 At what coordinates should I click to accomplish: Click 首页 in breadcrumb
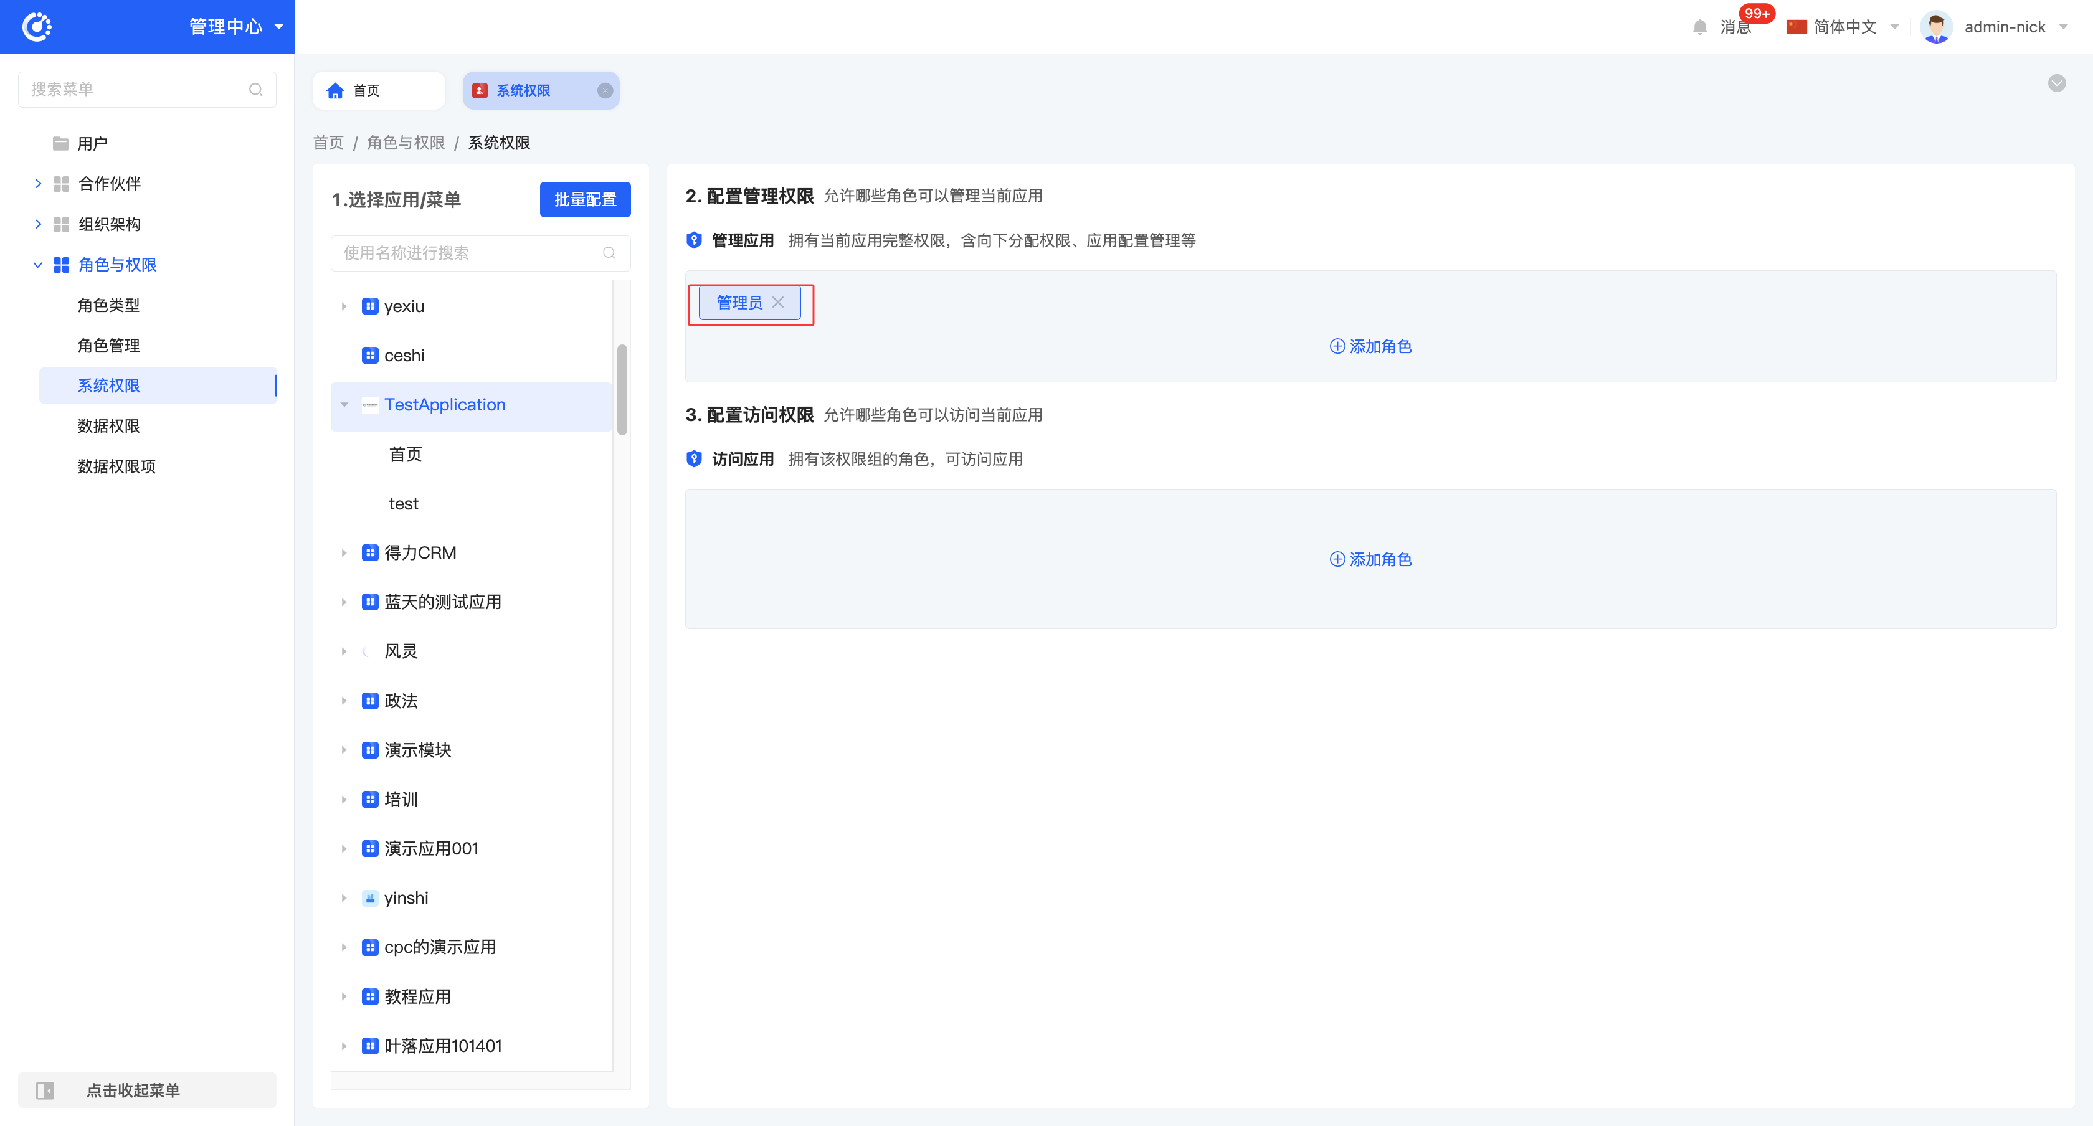click(x=328, y=143)
